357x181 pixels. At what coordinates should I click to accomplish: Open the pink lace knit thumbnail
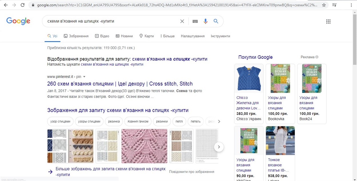pyautogui.click(x=144, y=146)
